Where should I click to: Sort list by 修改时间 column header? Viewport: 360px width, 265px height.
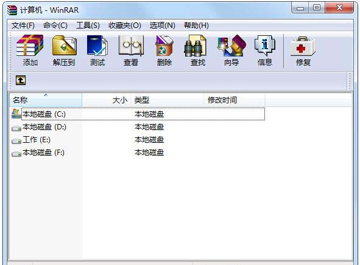[235, 100]
